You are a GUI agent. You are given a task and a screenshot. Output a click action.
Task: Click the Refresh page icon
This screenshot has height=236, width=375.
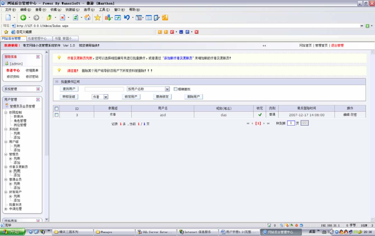point(76,17)
